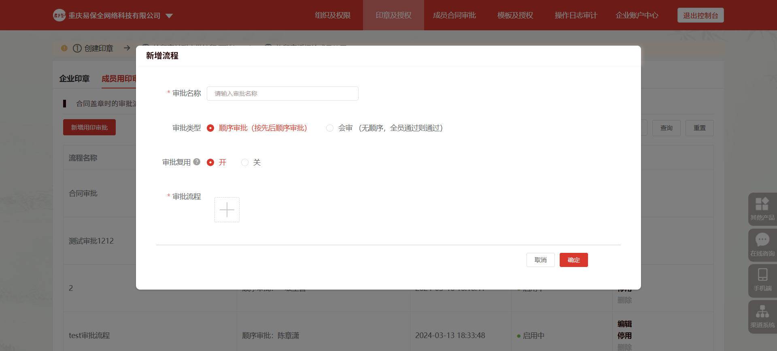Click the company logo icon in header
The width and height of the screenshot is (777, 351).
coord(59,15)
